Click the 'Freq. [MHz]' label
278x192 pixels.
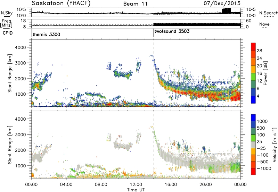6,23
